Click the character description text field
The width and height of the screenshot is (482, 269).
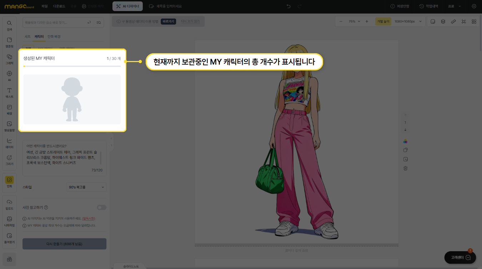62,158
